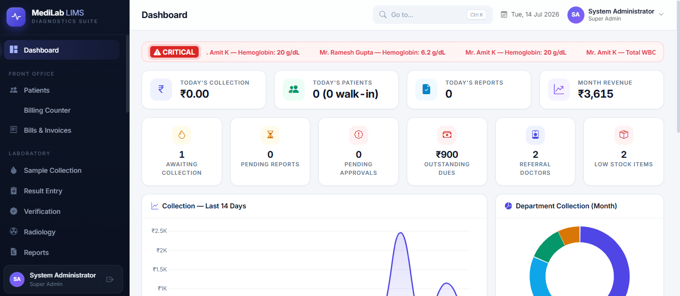Image resolution: width=680 pixels, height=296 pixels.
Task: Open the Outstanding Dues tile
Action: tap(447, 151)
